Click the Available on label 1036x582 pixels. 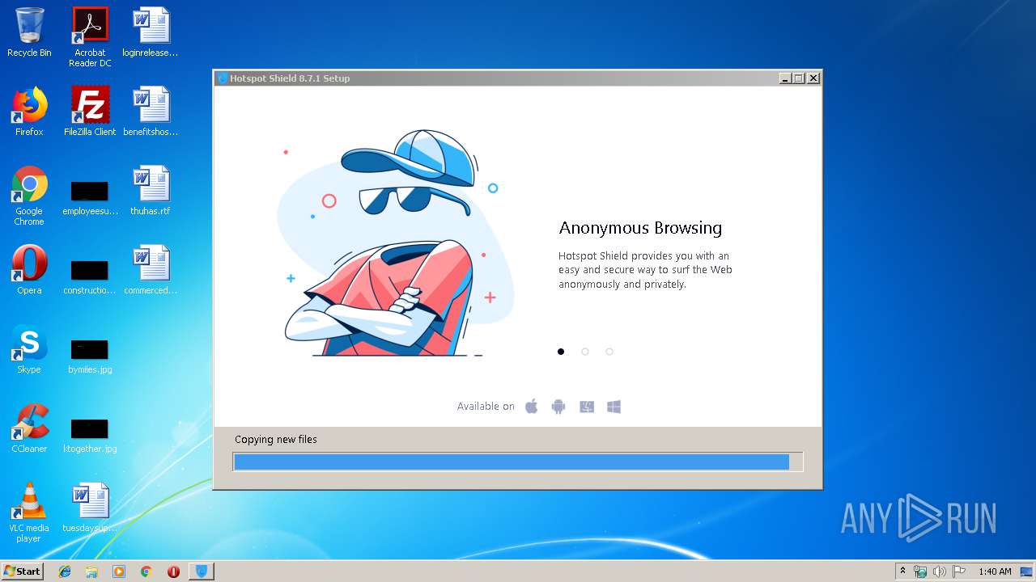486,407
